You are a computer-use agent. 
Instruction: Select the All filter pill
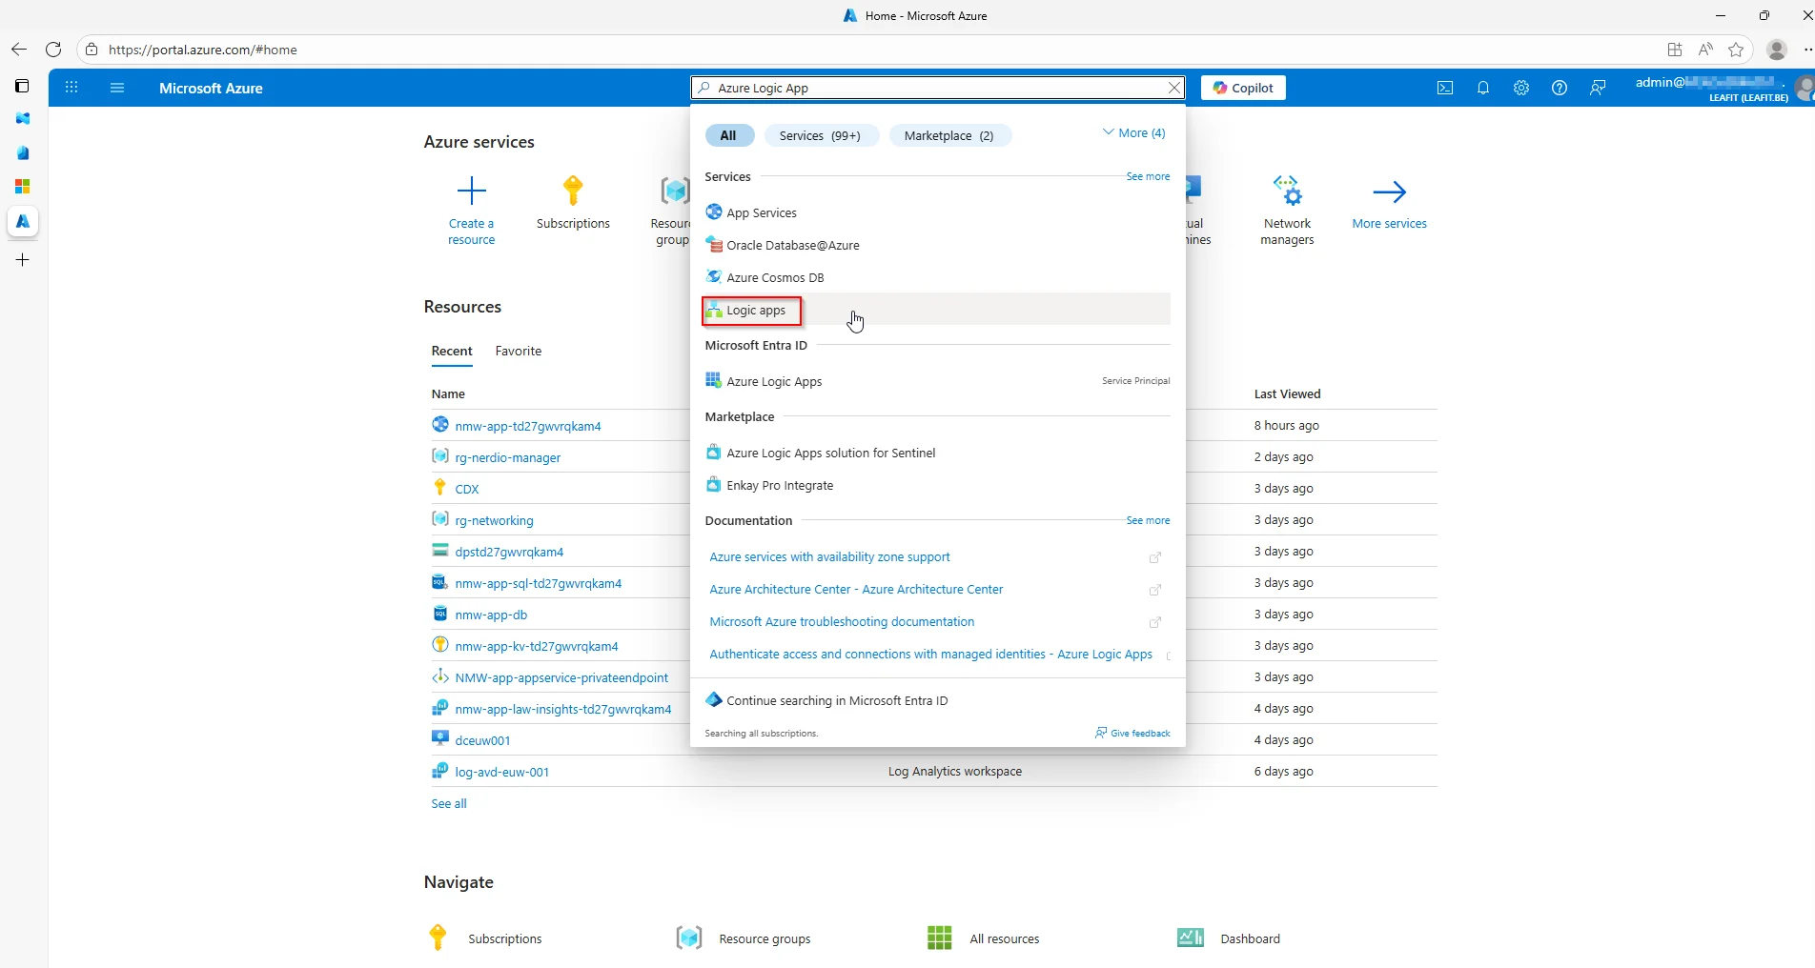(x=728, y=135)
